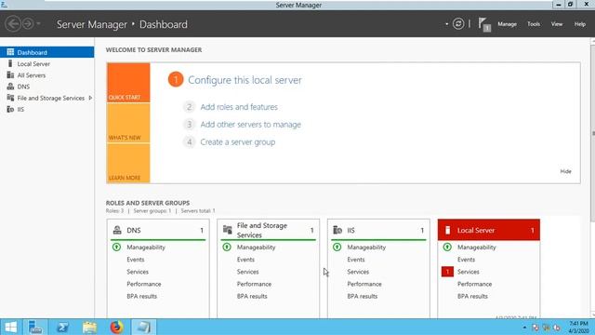The width and height of the screenshot is (595, 335).
Task: Open the What's New tile
Action: pos(128,123)
